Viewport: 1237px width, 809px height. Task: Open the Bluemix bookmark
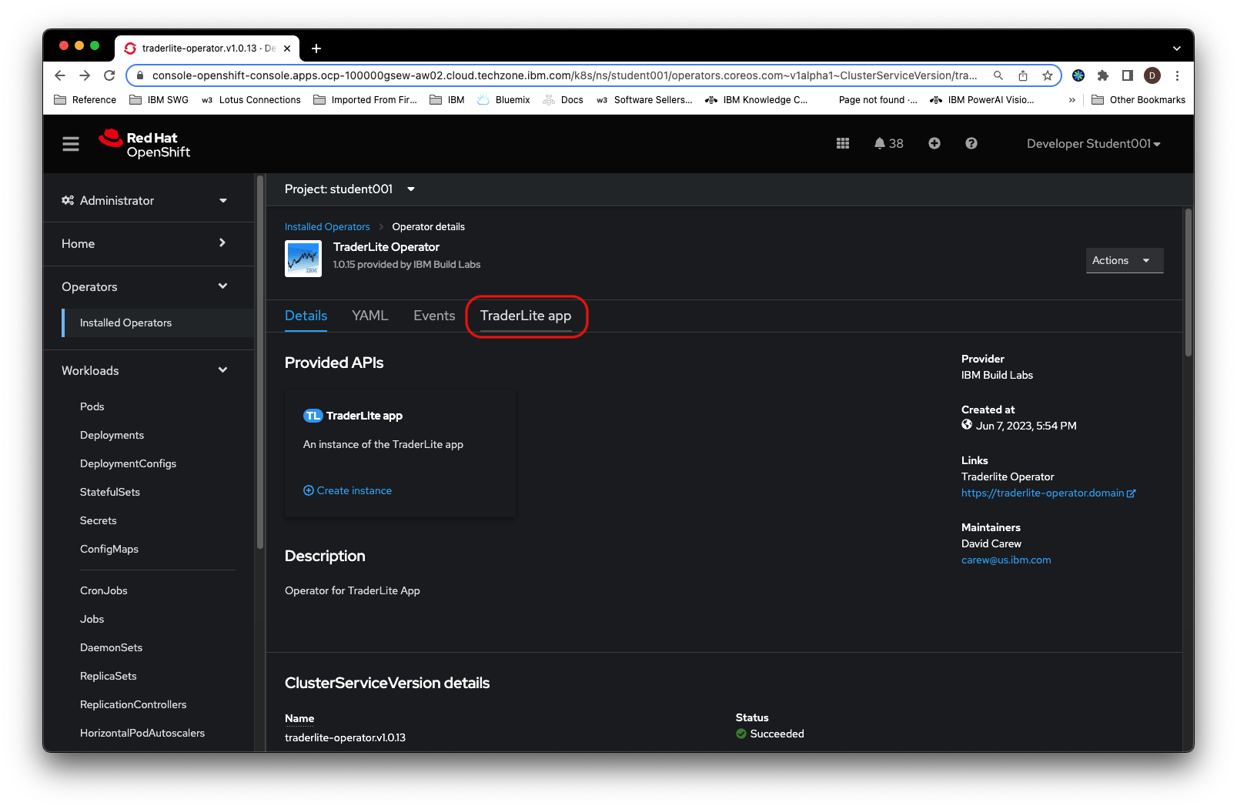point(504,100)
